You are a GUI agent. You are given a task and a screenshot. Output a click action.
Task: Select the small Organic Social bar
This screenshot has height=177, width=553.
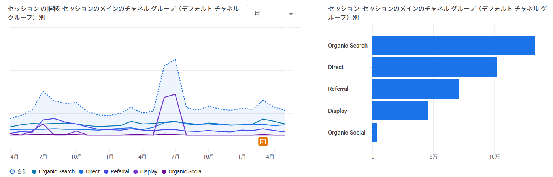(x=374, y=132)
